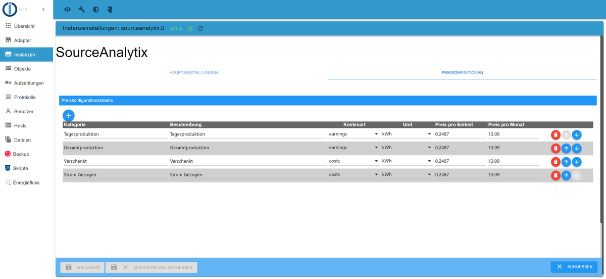
Task: Open Hosts in the sidebar
Action: 26,125
